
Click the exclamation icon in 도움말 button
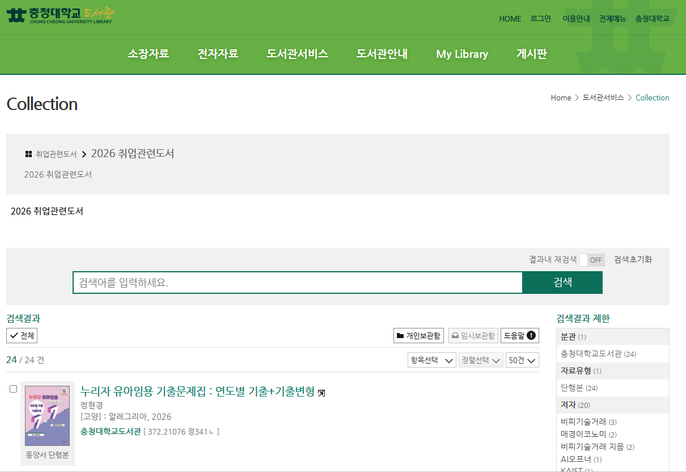click(x=531, y=335)
